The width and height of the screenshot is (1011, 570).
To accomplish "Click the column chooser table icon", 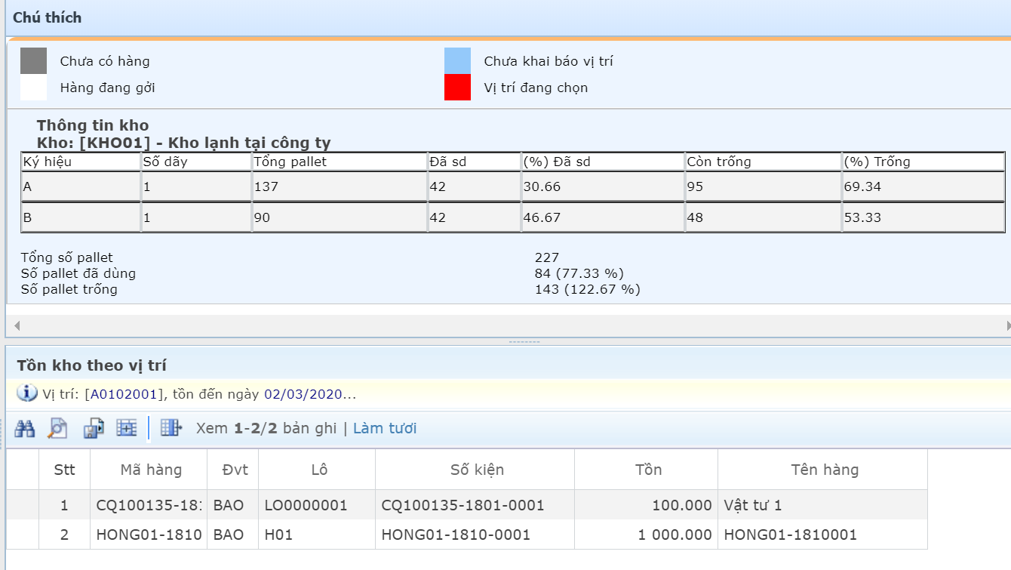I will click(171, 428).
